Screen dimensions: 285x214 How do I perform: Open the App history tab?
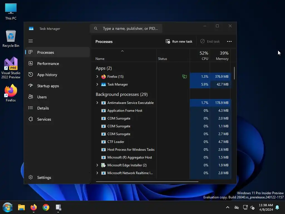coord(57,75)
